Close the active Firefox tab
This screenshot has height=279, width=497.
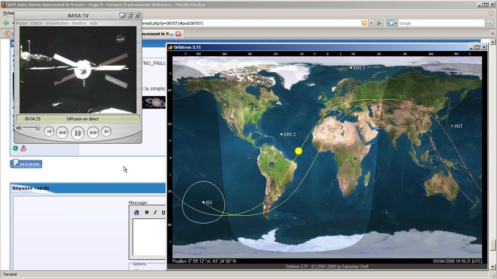(178, 33)
